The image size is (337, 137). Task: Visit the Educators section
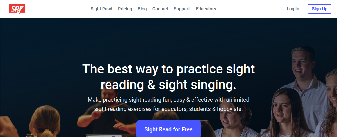point(206,9)
